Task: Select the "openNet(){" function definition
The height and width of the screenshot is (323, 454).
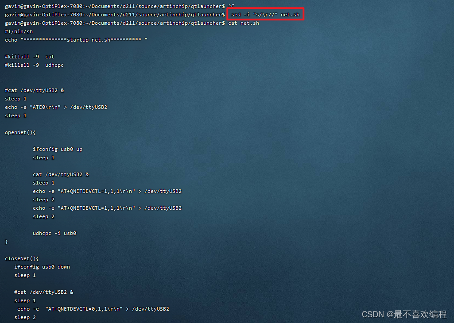Action: click(20, 132)
